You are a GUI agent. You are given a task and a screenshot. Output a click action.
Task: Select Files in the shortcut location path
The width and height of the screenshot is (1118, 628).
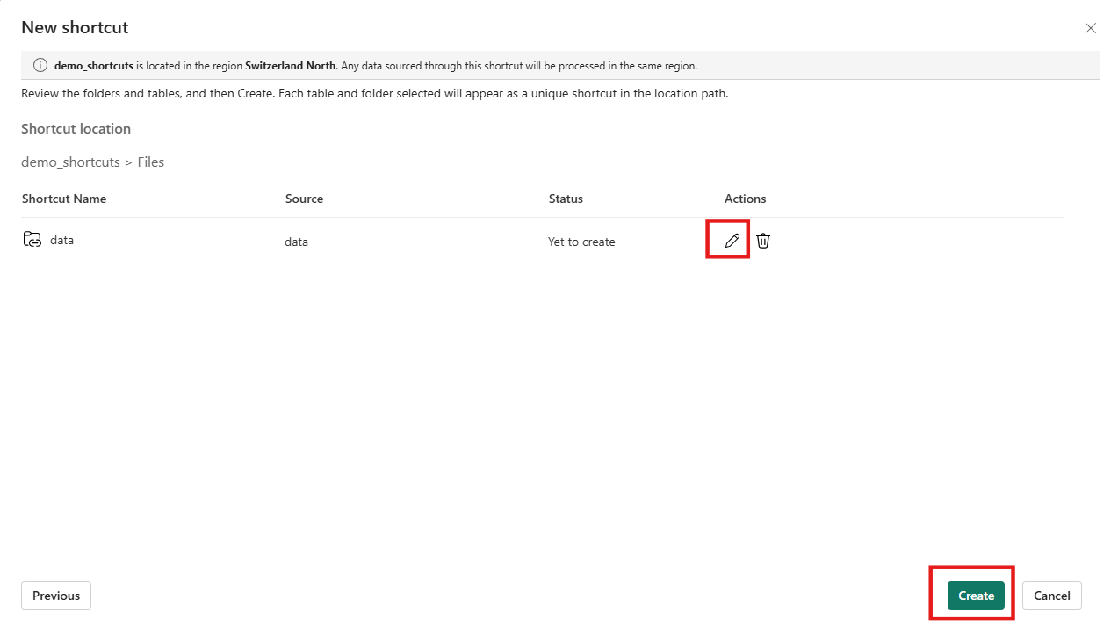pyautogui.click(x=150, y=162)
